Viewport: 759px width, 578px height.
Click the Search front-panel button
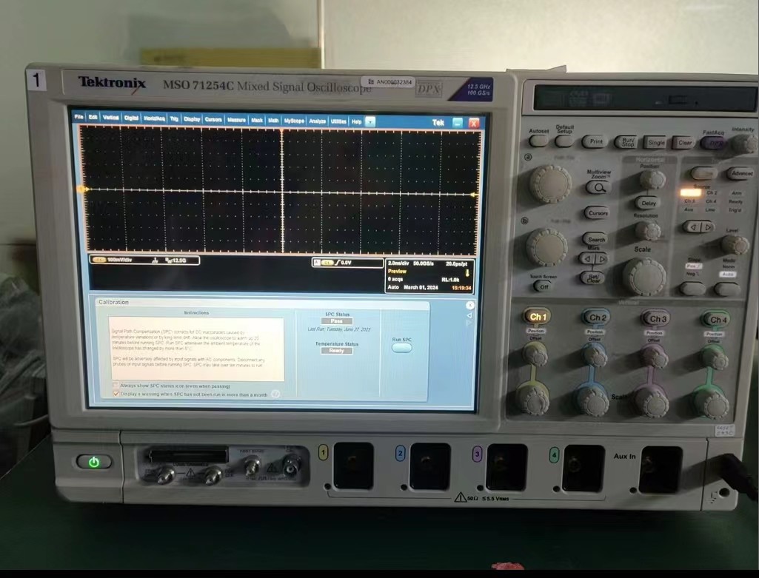[596, 239]
